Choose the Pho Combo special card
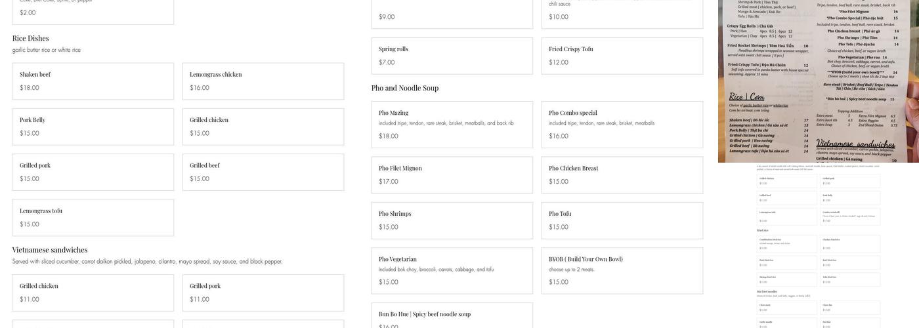This screenshot has width=919, height=328. [622, 124]
